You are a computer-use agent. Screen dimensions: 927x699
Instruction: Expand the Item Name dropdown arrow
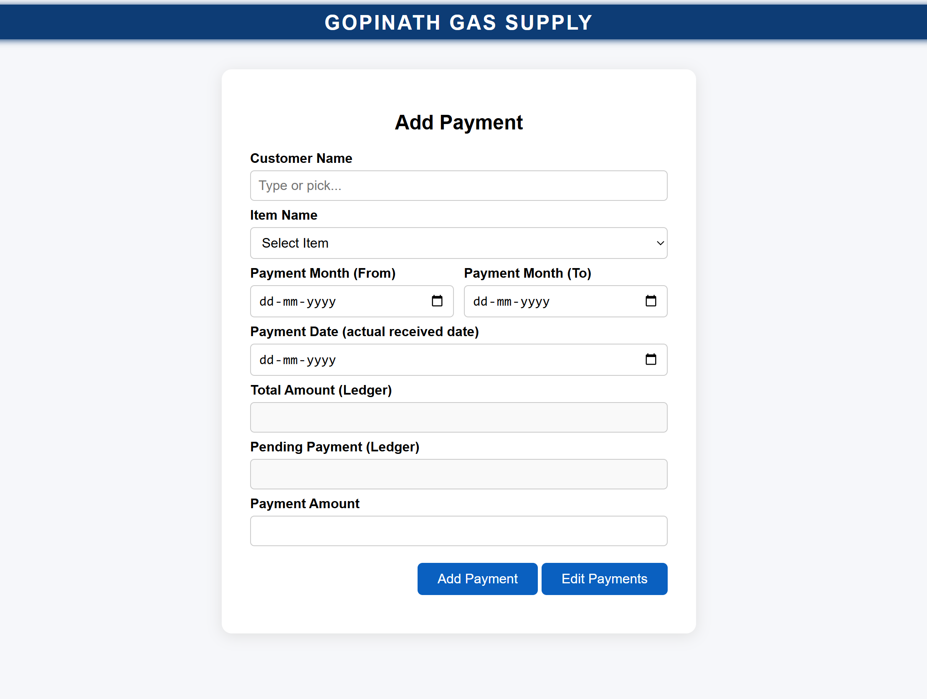coord(660,243)
